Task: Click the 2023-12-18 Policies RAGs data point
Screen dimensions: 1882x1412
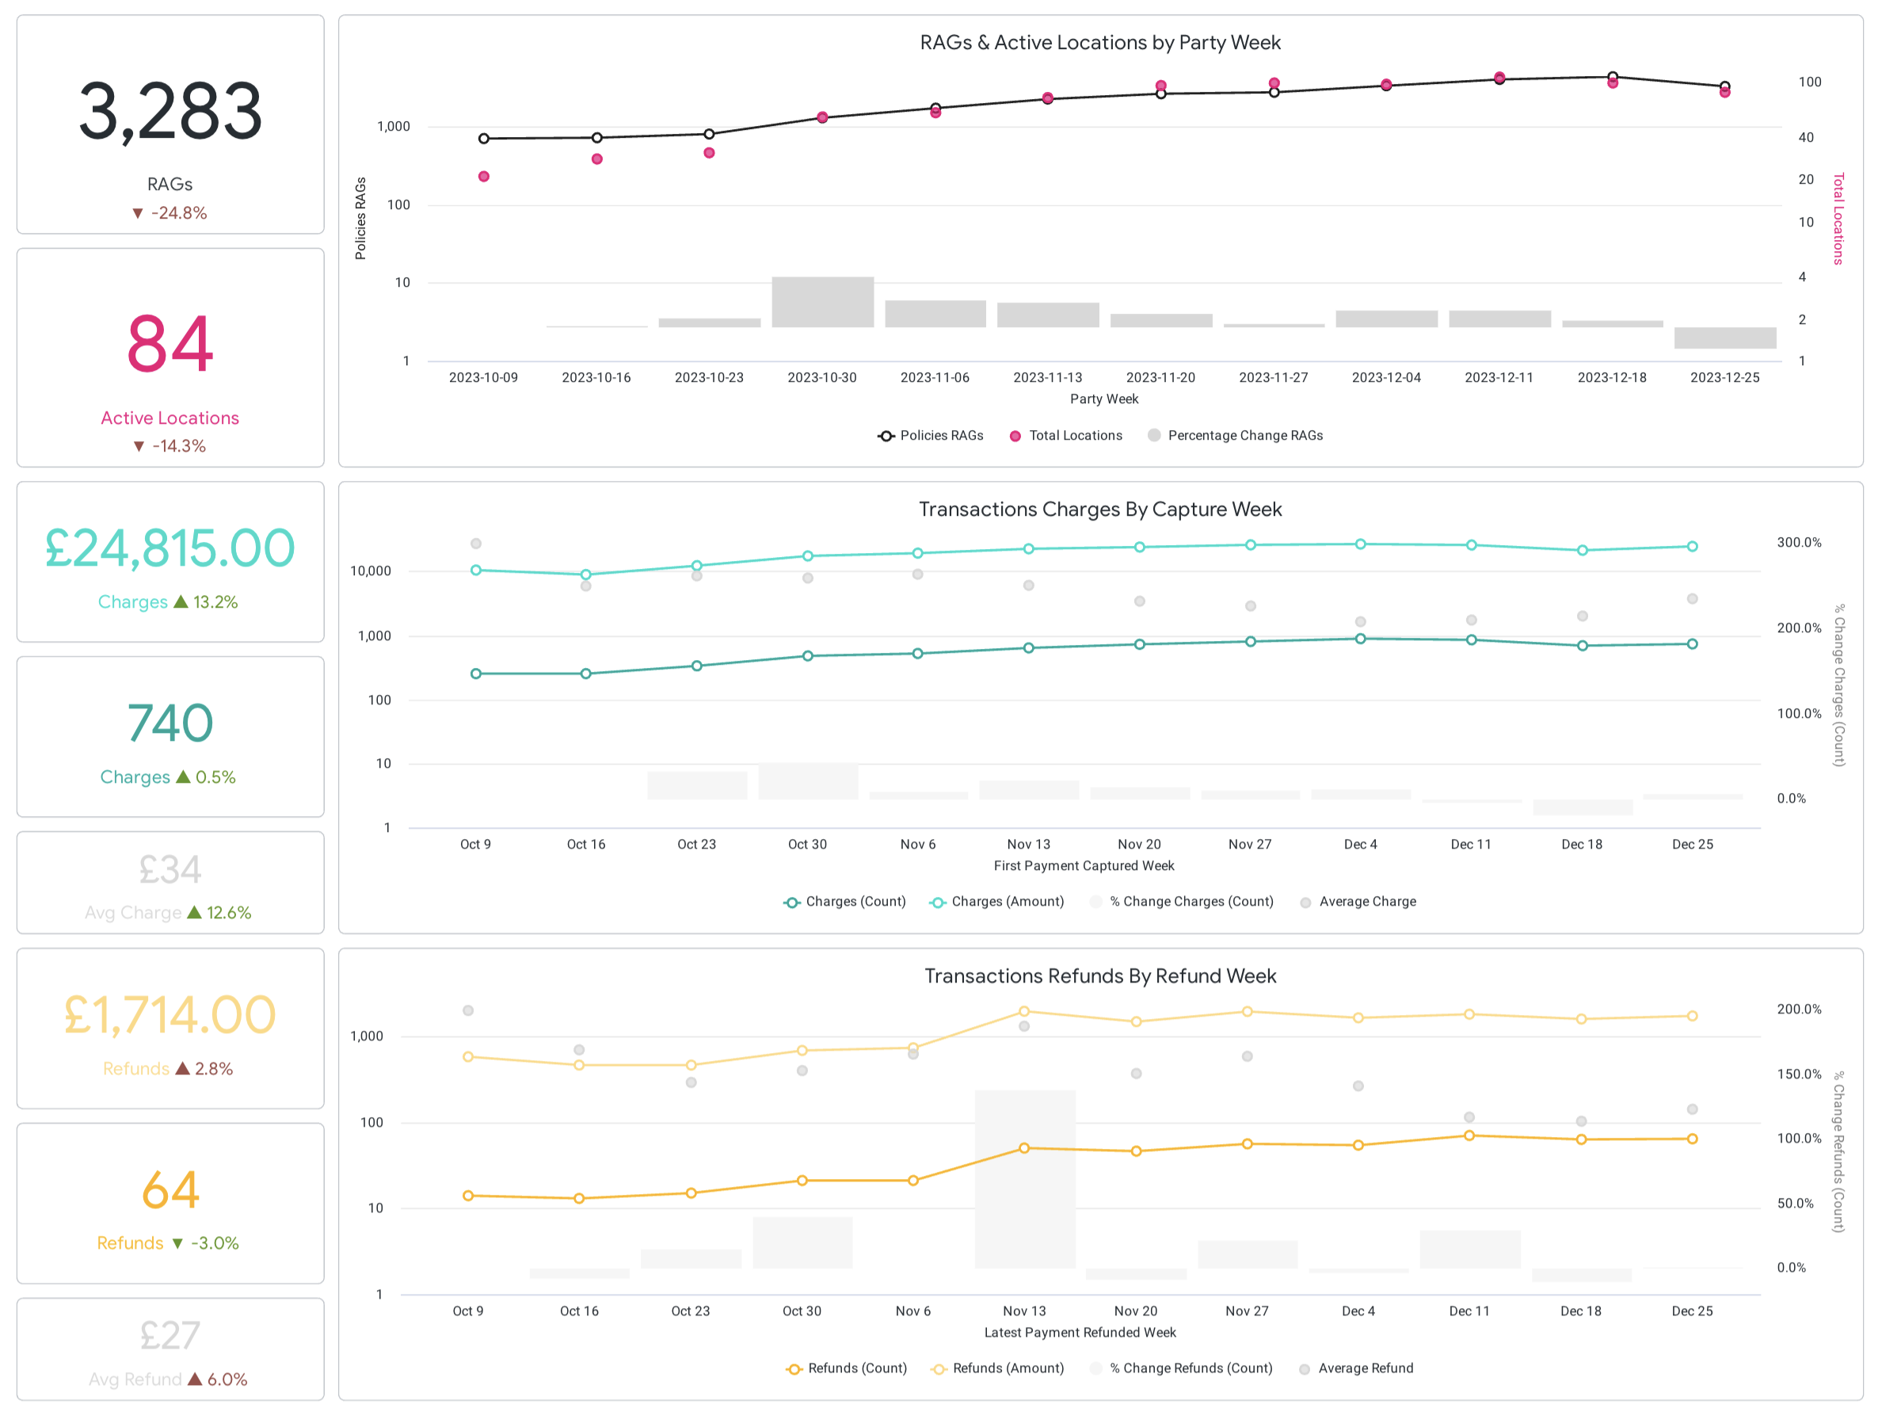Action: [x=1612, y=77]
